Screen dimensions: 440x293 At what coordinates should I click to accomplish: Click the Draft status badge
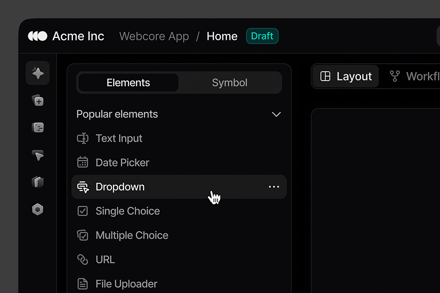[x=262, y=36]
